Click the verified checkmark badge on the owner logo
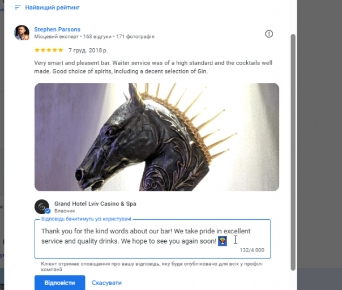 coord(48,211)
